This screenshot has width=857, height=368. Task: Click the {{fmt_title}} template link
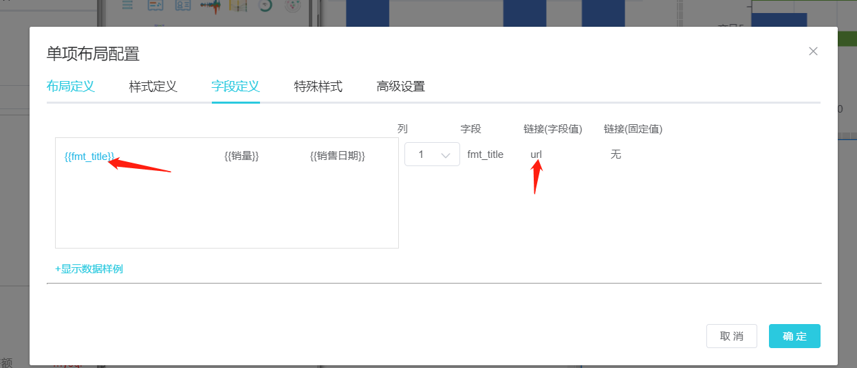point(89,157)
